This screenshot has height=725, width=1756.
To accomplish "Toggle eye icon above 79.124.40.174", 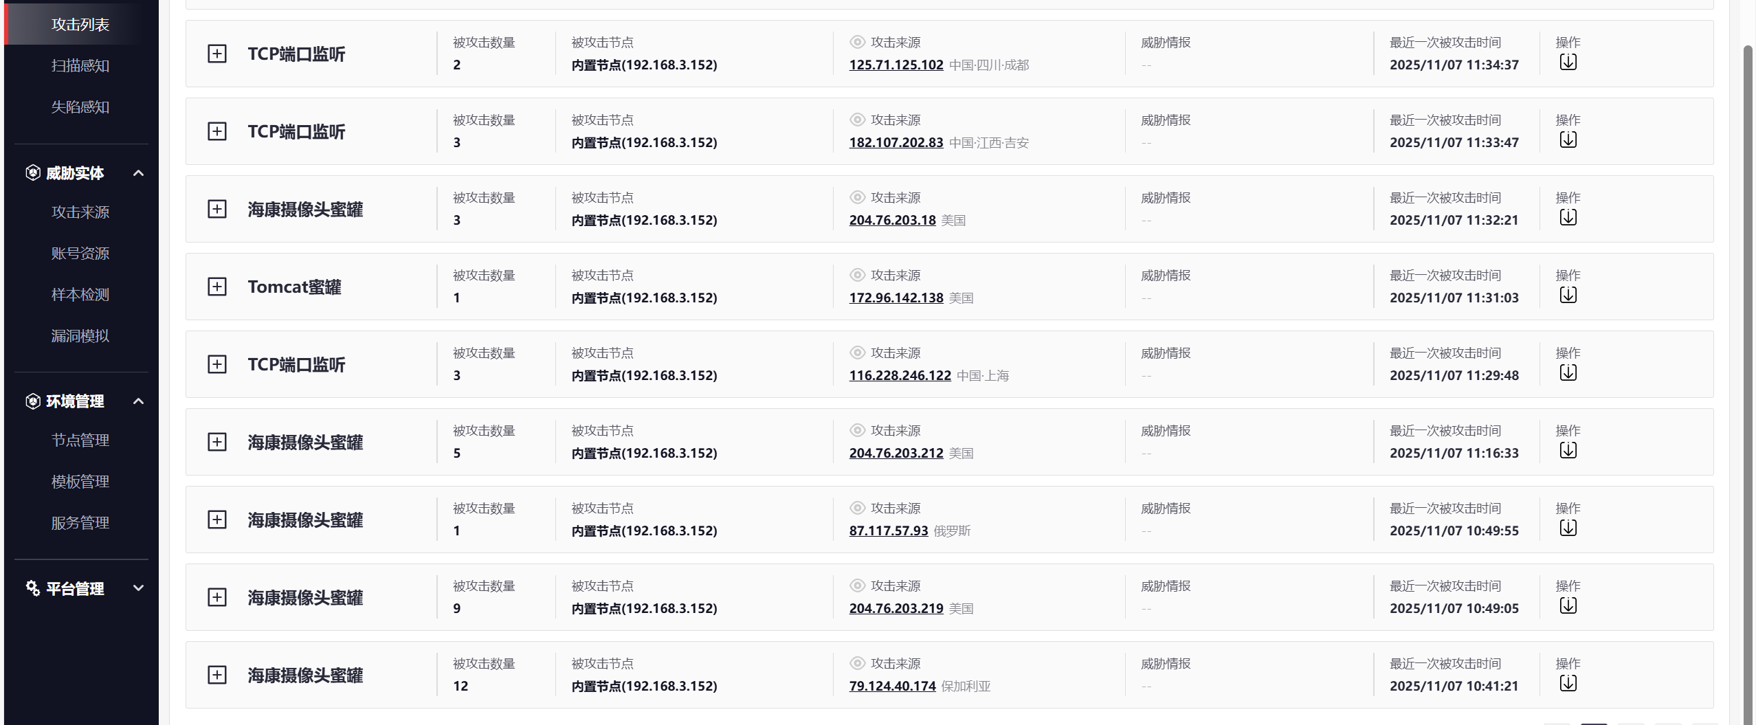I will 857,663.
